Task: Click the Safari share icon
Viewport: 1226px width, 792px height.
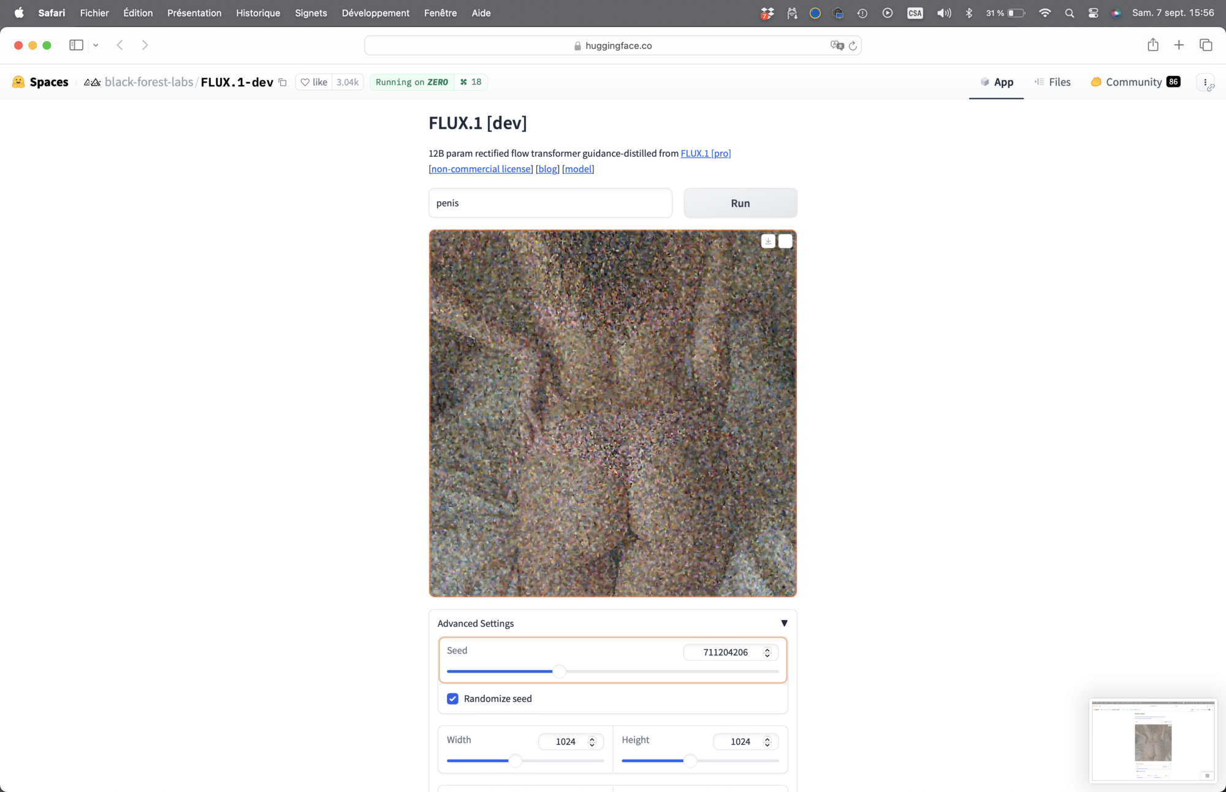Action: pos(1153,45)
